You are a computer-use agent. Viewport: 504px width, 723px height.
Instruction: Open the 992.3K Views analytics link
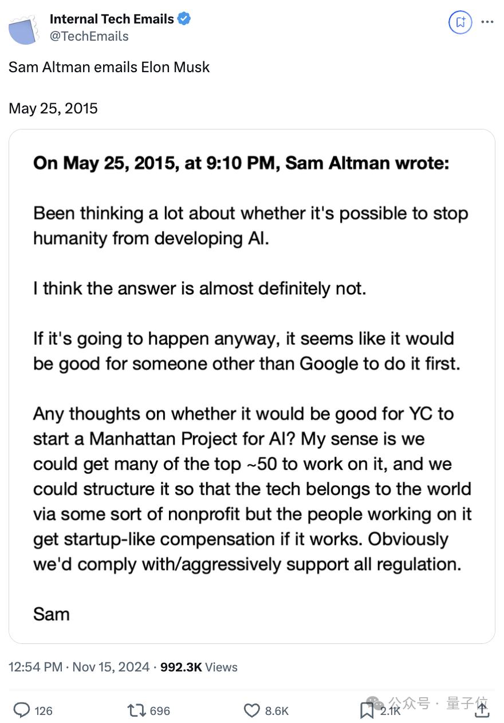[198, 667]
